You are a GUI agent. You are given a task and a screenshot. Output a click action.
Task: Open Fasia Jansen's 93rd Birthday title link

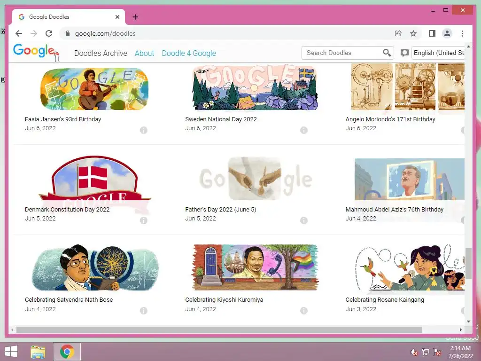tap(63, 119)
